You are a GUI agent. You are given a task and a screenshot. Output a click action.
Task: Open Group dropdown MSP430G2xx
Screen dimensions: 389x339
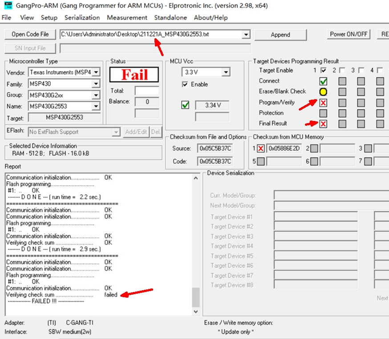pos(96,95)
